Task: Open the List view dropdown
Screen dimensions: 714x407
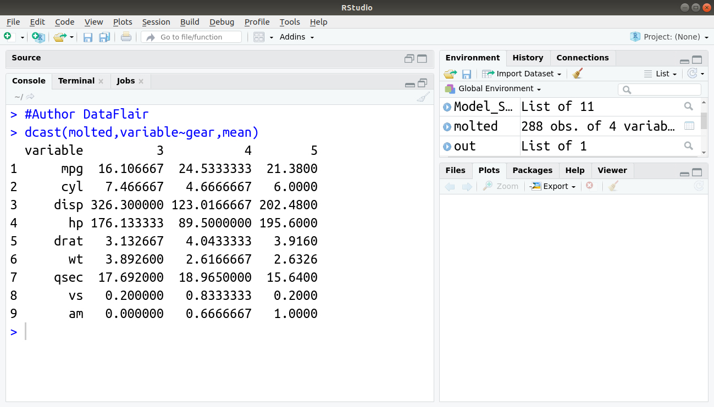Action: (x=660, y=74)
